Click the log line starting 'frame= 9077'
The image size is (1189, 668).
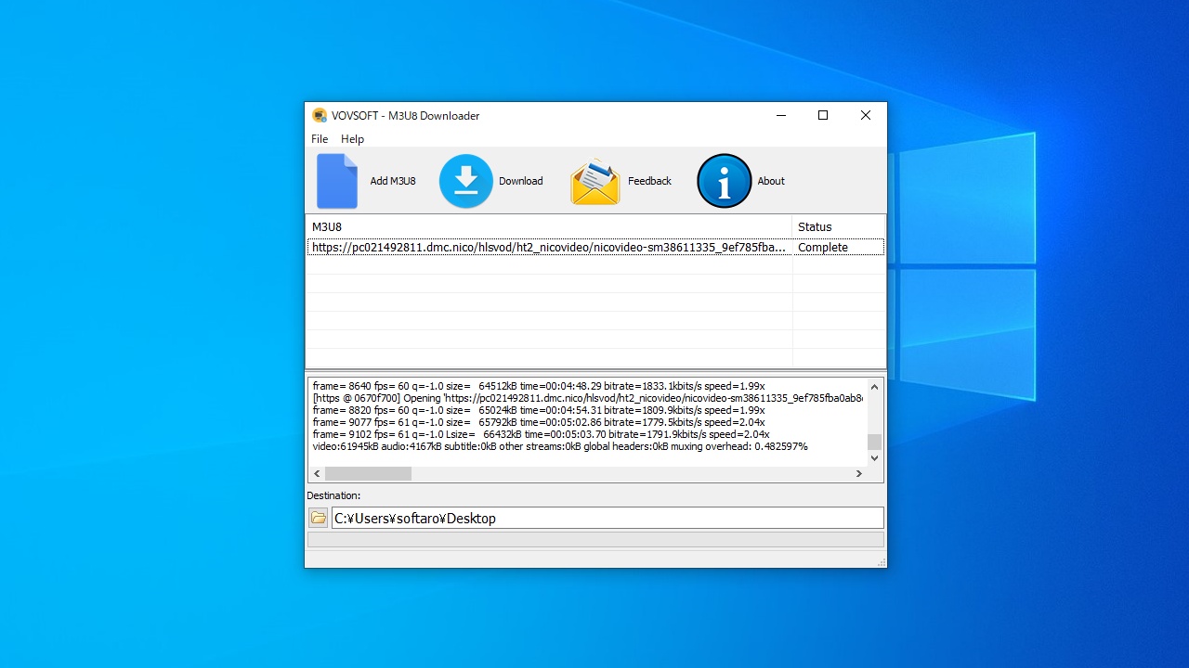pyautogui.click(x=541, y=422)
